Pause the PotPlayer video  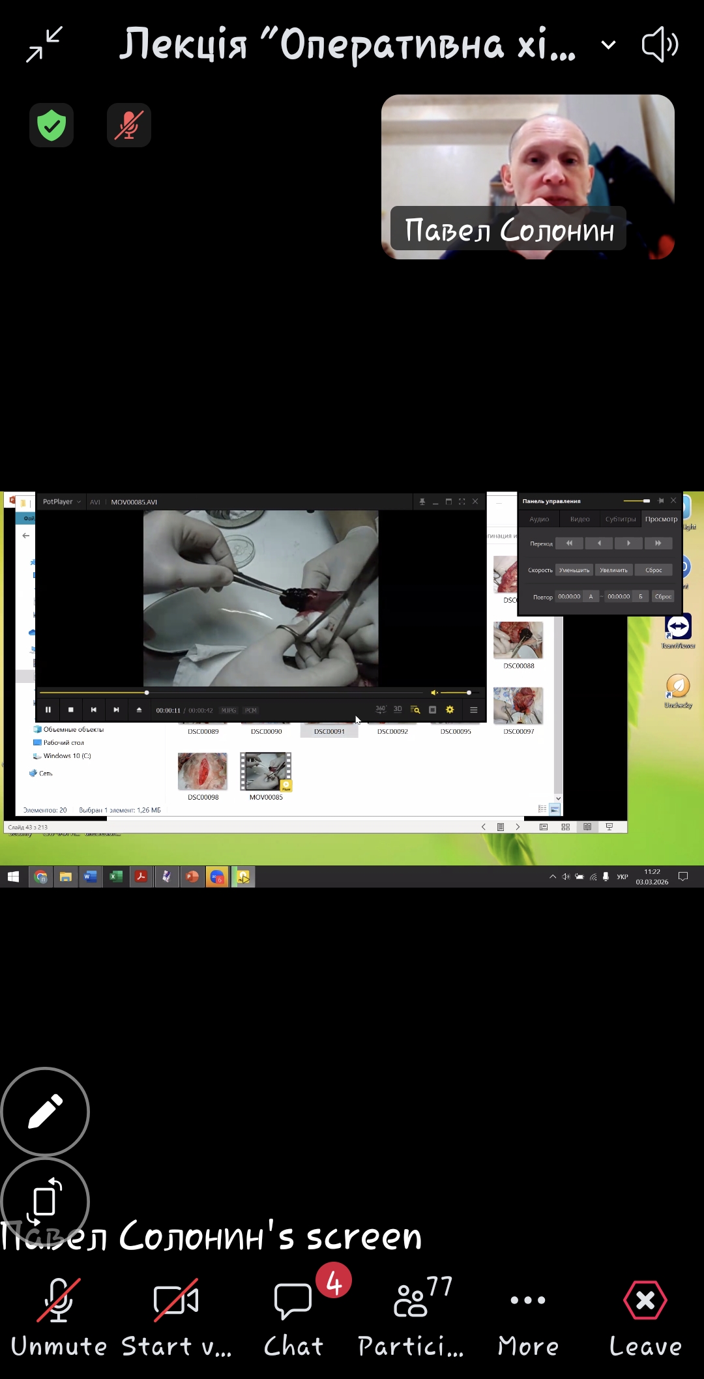[x=48, y=710]
